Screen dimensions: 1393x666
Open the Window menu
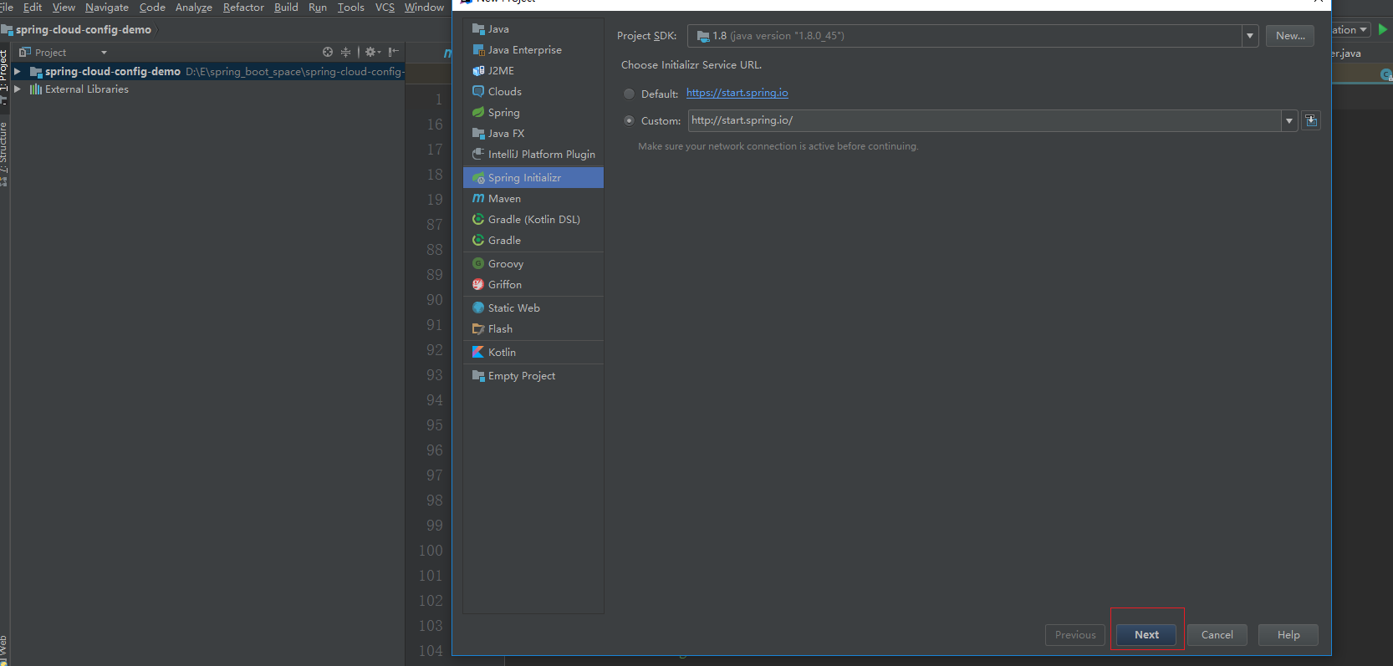click(x=425, y=8)
